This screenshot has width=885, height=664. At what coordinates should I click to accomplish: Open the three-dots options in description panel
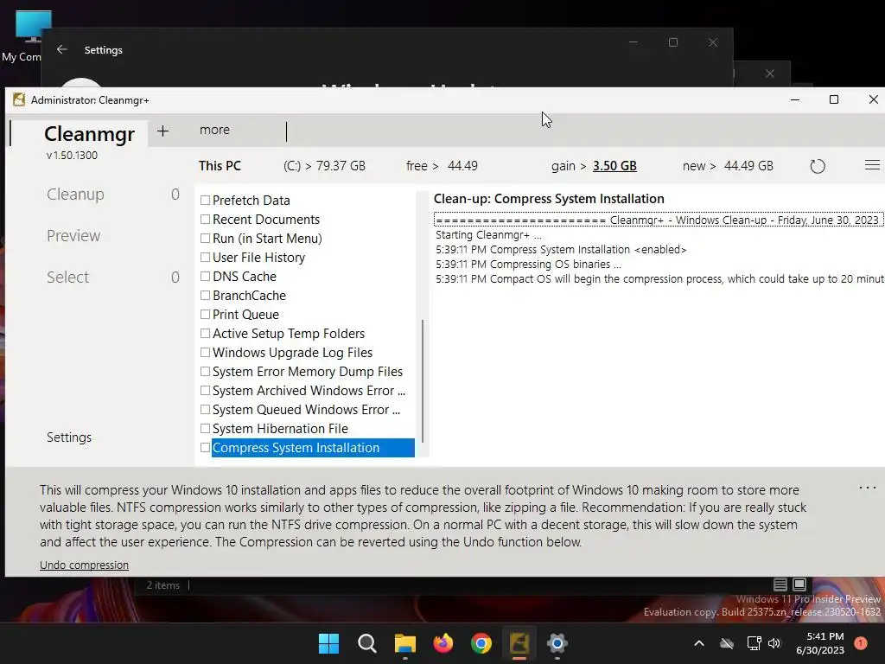tap(868, 488)
